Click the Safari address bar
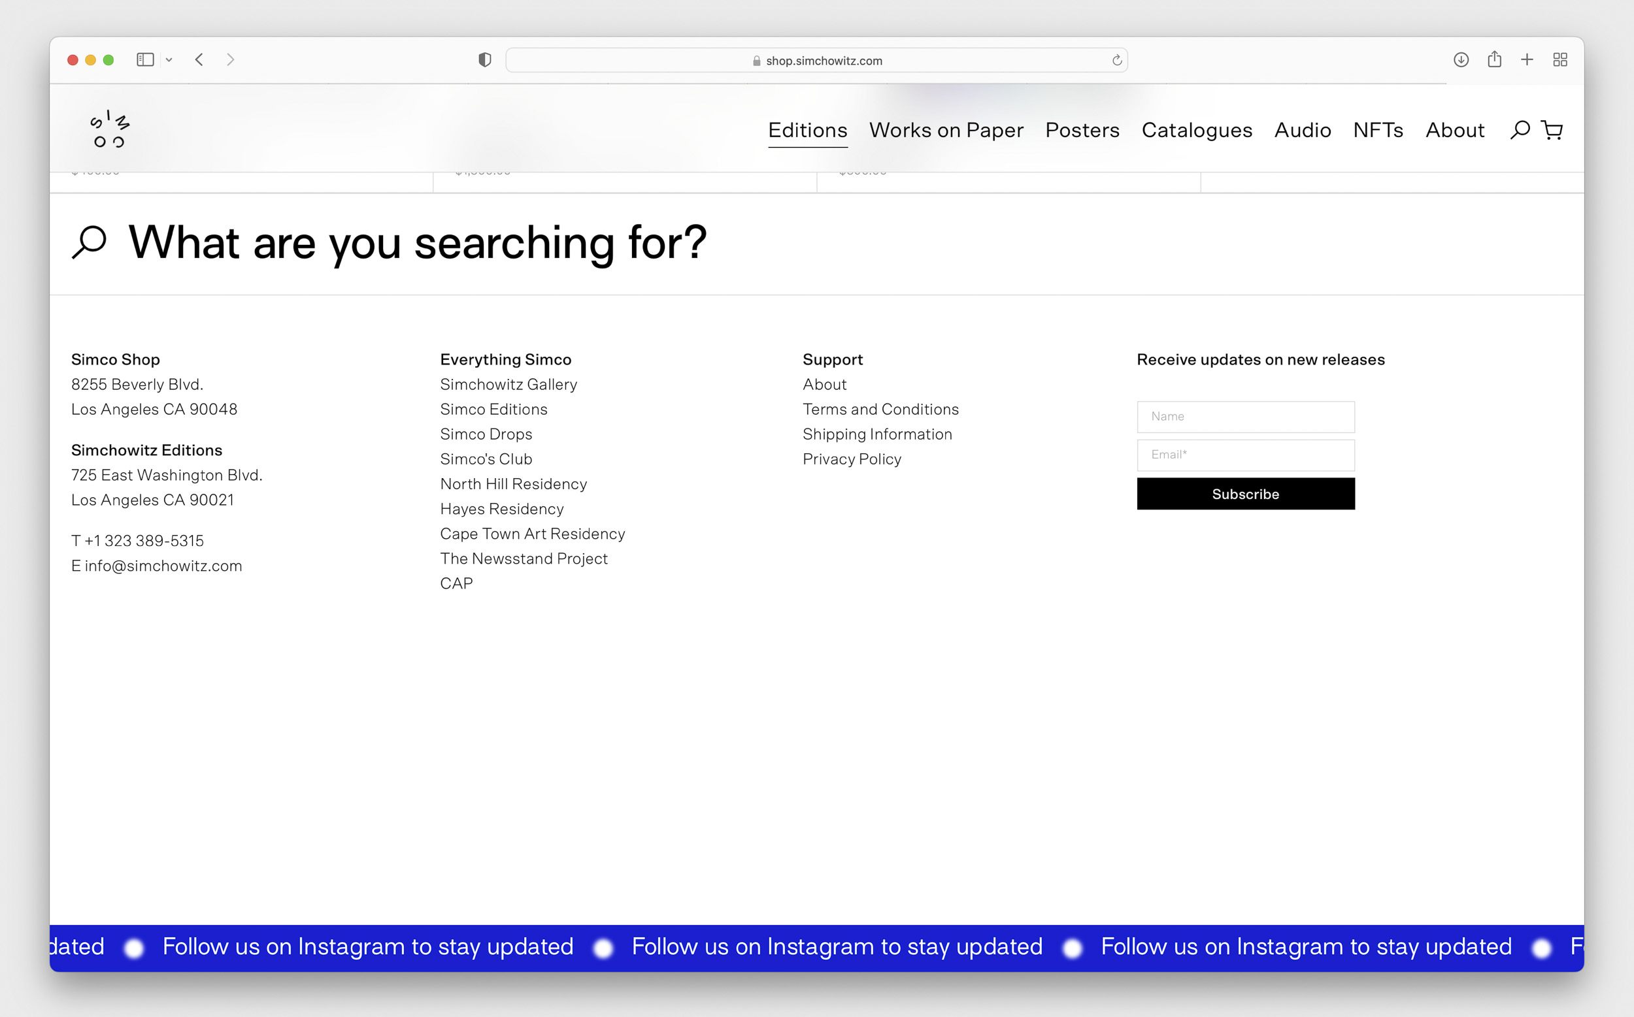 click(x=816, y=61)
